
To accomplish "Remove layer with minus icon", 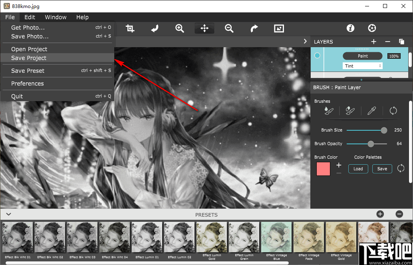I will [x=387, y=42].
